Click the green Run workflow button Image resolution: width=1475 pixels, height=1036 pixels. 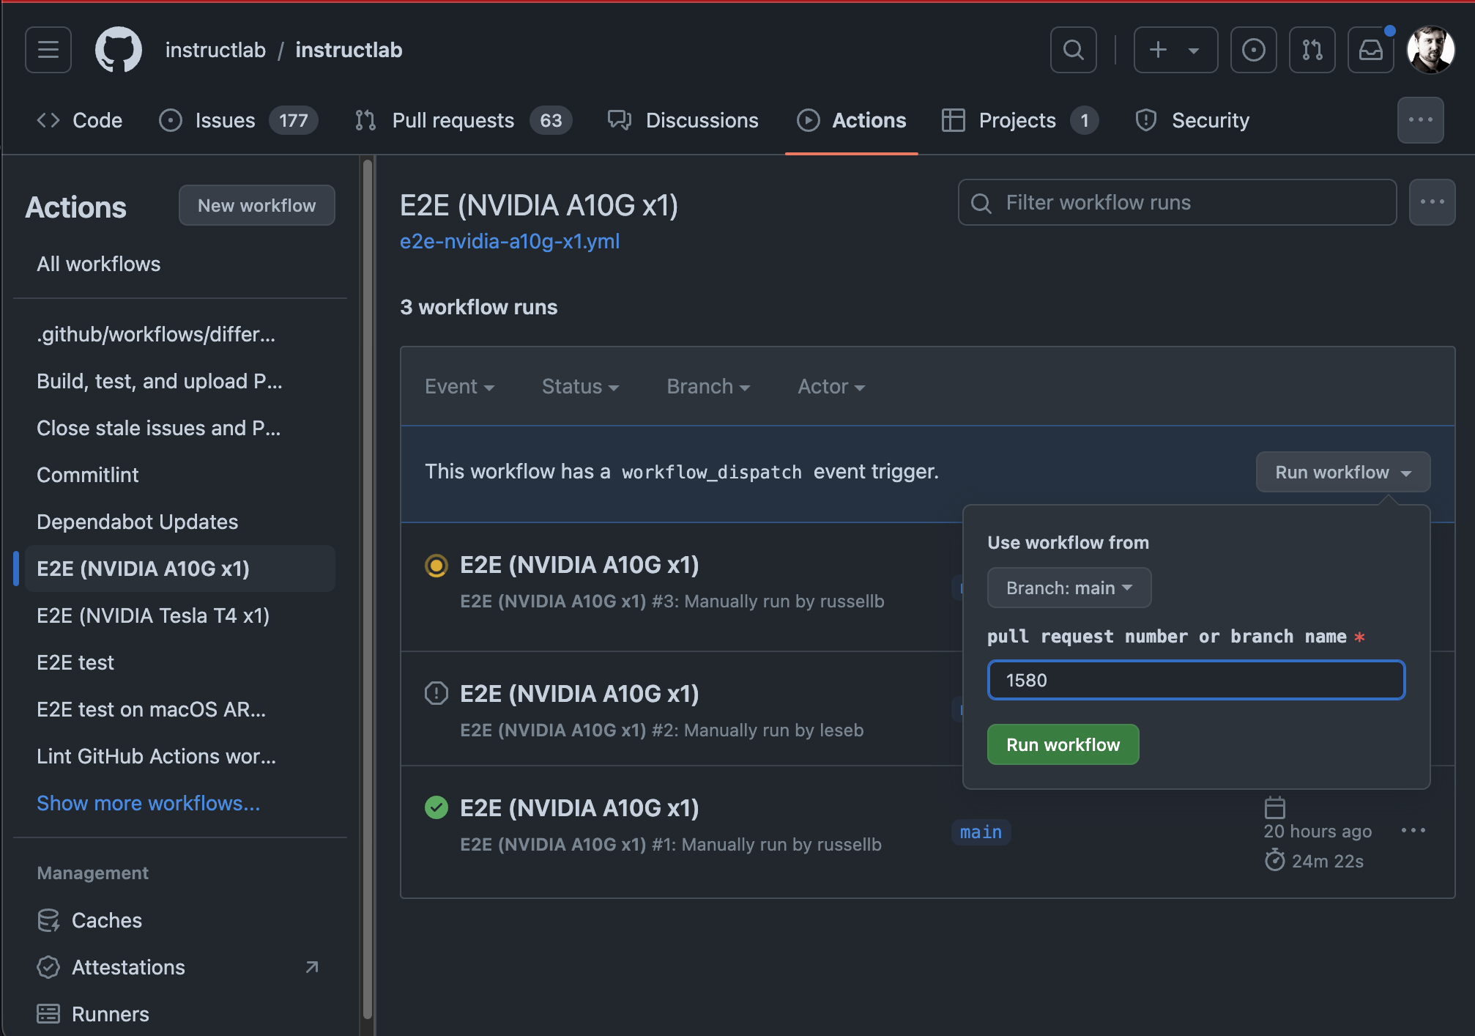pos(1063,744)
